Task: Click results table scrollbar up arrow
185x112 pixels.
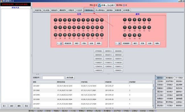Action: (x=154, y=85)
